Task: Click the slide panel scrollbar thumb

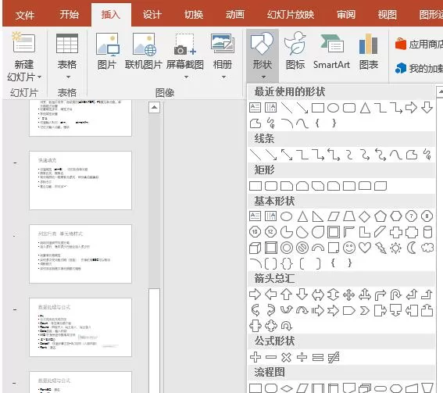Action: [154, 341]
